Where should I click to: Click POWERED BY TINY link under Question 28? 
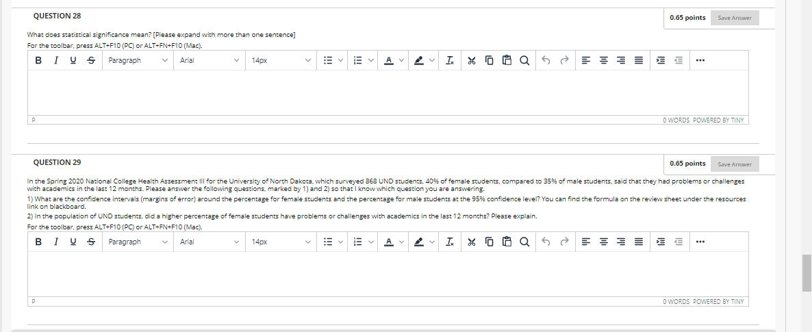coord(718,120)
